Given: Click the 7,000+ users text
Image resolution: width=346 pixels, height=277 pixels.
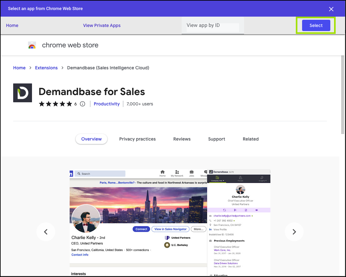Looking at the screenshot, I should point(140,104).
